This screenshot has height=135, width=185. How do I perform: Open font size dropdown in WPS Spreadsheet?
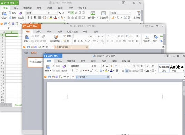57,13
